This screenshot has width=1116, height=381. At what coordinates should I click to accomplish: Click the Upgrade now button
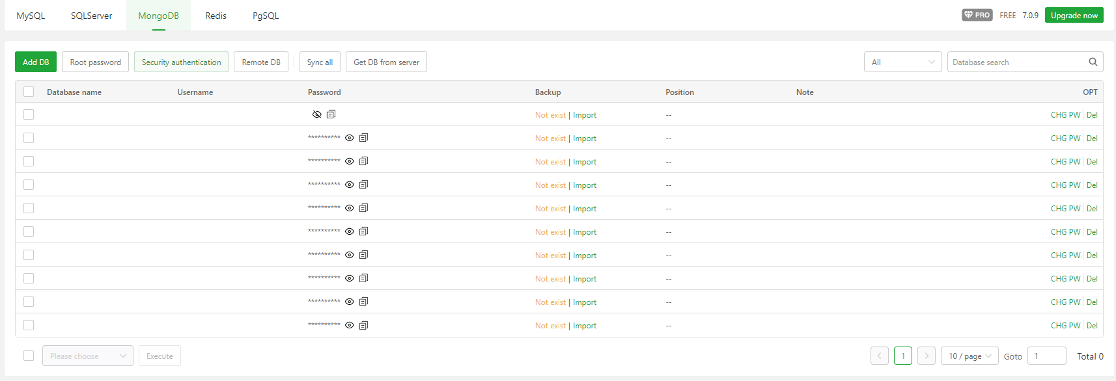pyautogui.click(x=1074, y=15)
